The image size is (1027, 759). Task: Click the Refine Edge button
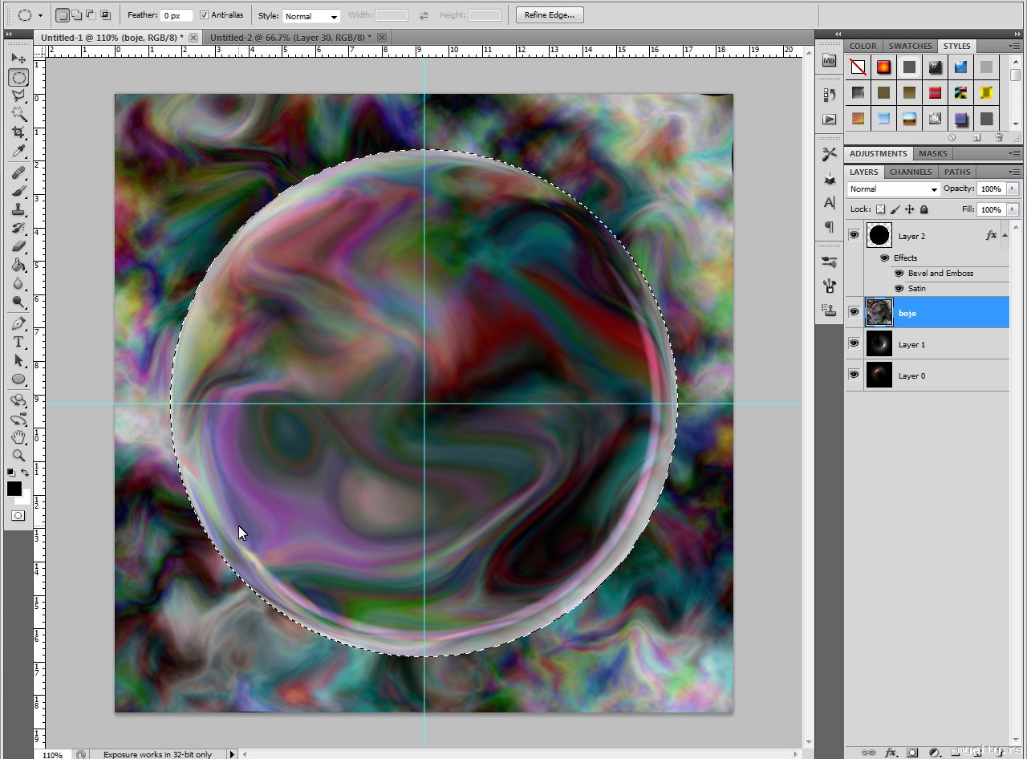pyautogui.click(x=550, y=15)
